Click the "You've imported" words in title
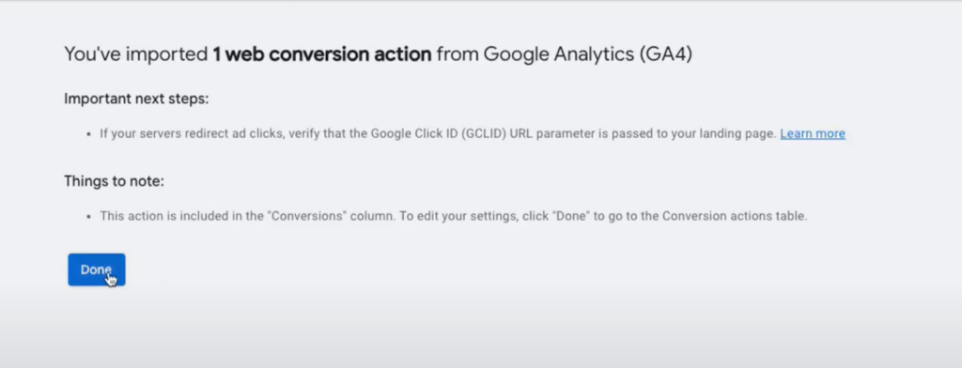This screenshot has height=368, width=962. point(136,54)
